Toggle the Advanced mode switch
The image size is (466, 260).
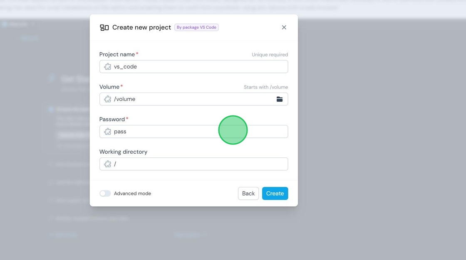105,194
